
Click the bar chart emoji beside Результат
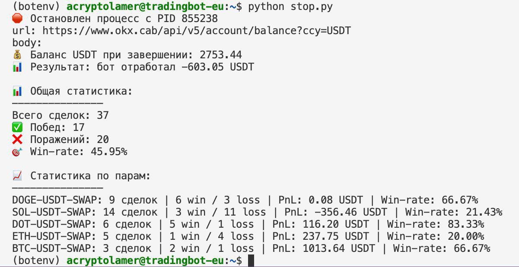pyautogui.click(x=17, y=67)
